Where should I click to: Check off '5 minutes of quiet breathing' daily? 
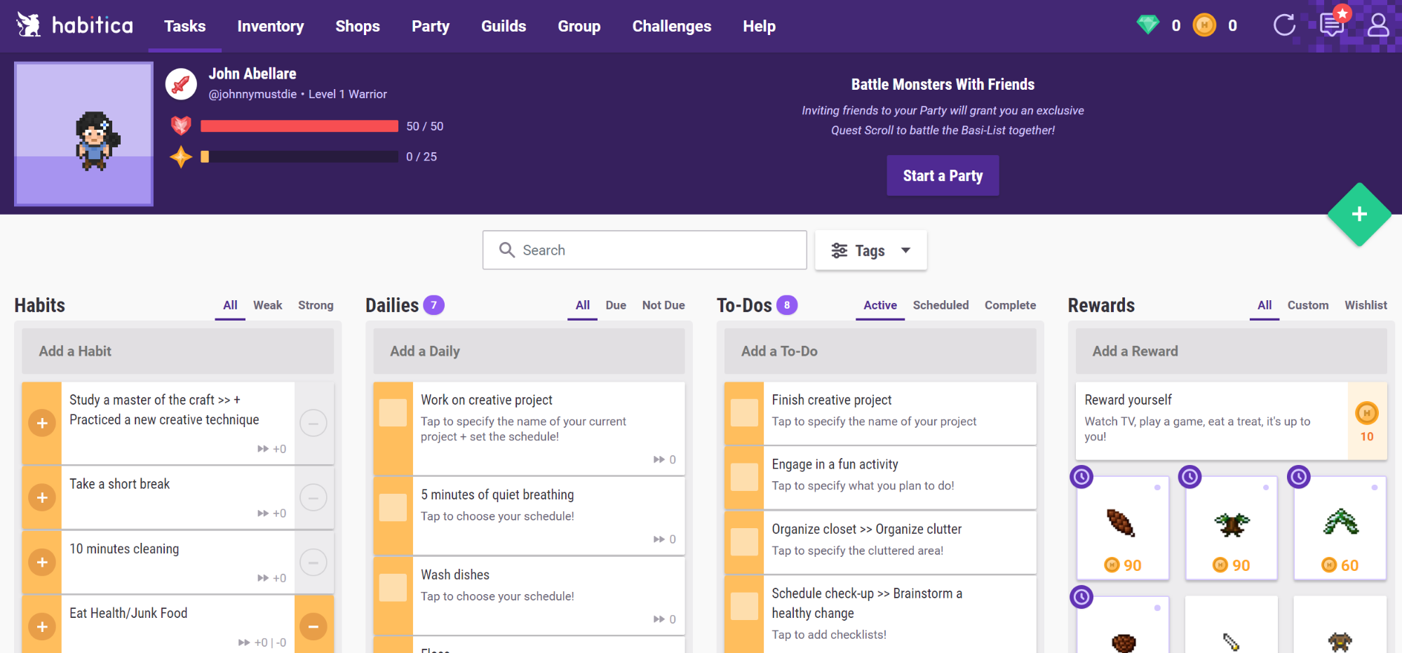coord(393,507)
